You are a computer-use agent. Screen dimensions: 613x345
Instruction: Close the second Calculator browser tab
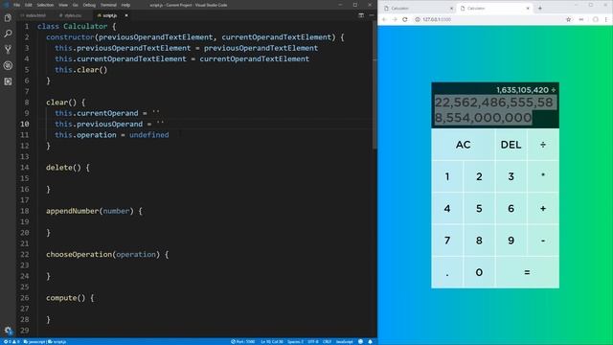(x=528, y=8)
